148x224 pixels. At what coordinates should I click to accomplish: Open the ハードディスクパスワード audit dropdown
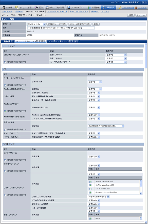point(116,62)
